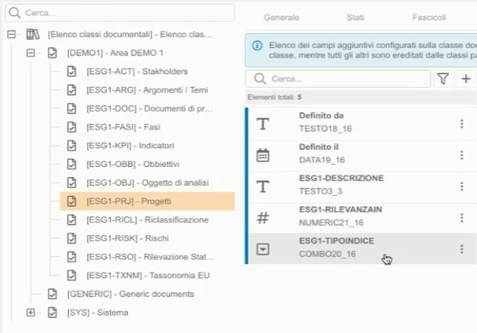The image size is (477, 333).
Task: Open options menu for Definito il field
Action: pyautogui.click(x=462, y=155)
